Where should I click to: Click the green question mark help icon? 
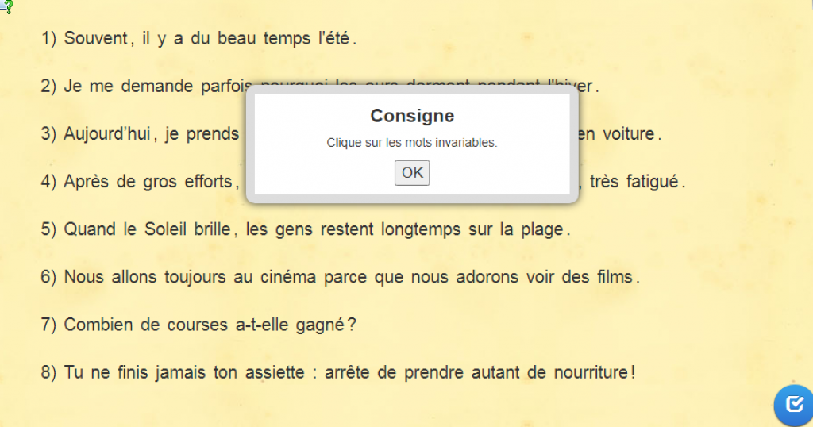point(7,7)
